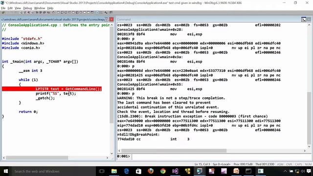Click the Command pane scroll-right arrow
This screenshot has width=313, height=176.
305,151
